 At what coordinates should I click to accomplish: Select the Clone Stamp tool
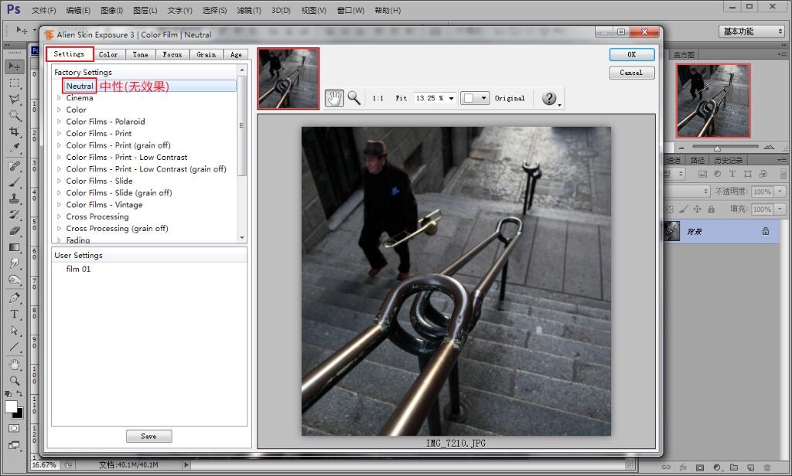coord(14,198)
